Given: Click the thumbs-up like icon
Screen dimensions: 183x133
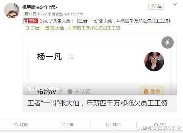Looking at the screenshot, I should coord(156,124).
